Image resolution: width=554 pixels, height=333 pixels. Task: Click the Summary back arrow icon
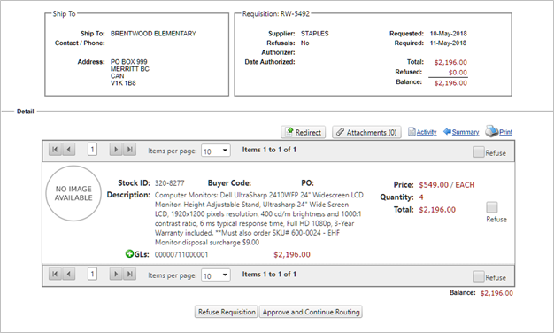(447, 131)
